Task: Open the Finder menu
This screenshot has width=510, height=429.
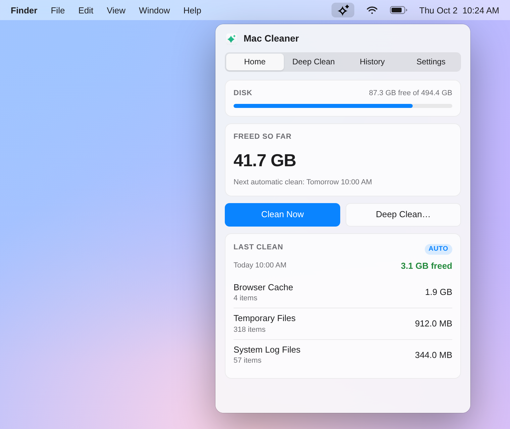Action: (x=24, y=10)
